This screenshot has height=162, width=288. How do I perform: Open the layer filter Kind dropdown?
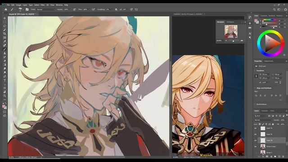click(260, 116)
